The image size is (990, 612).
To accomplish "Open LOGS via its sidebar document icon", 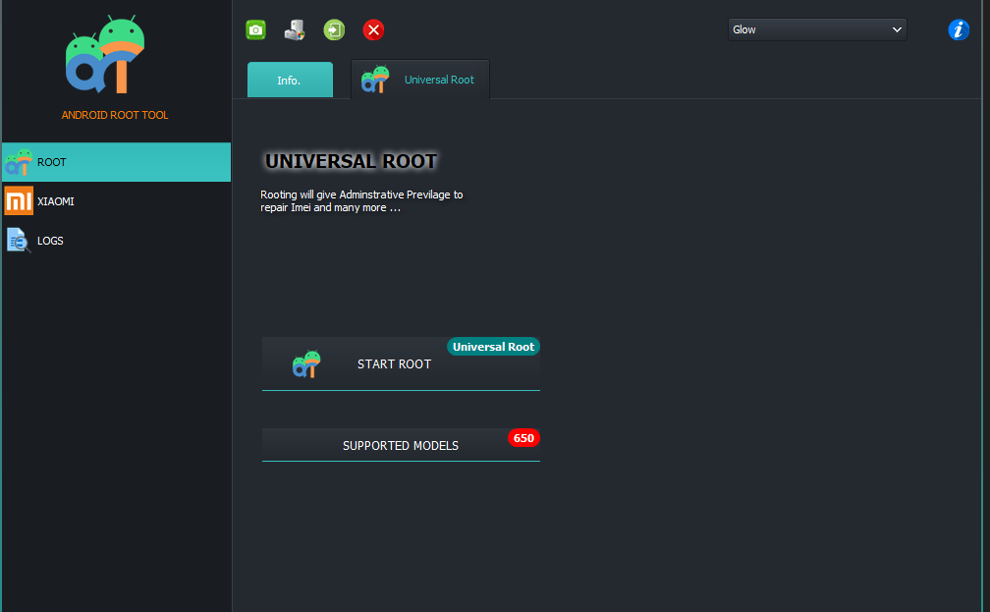I will coord(19,240).
